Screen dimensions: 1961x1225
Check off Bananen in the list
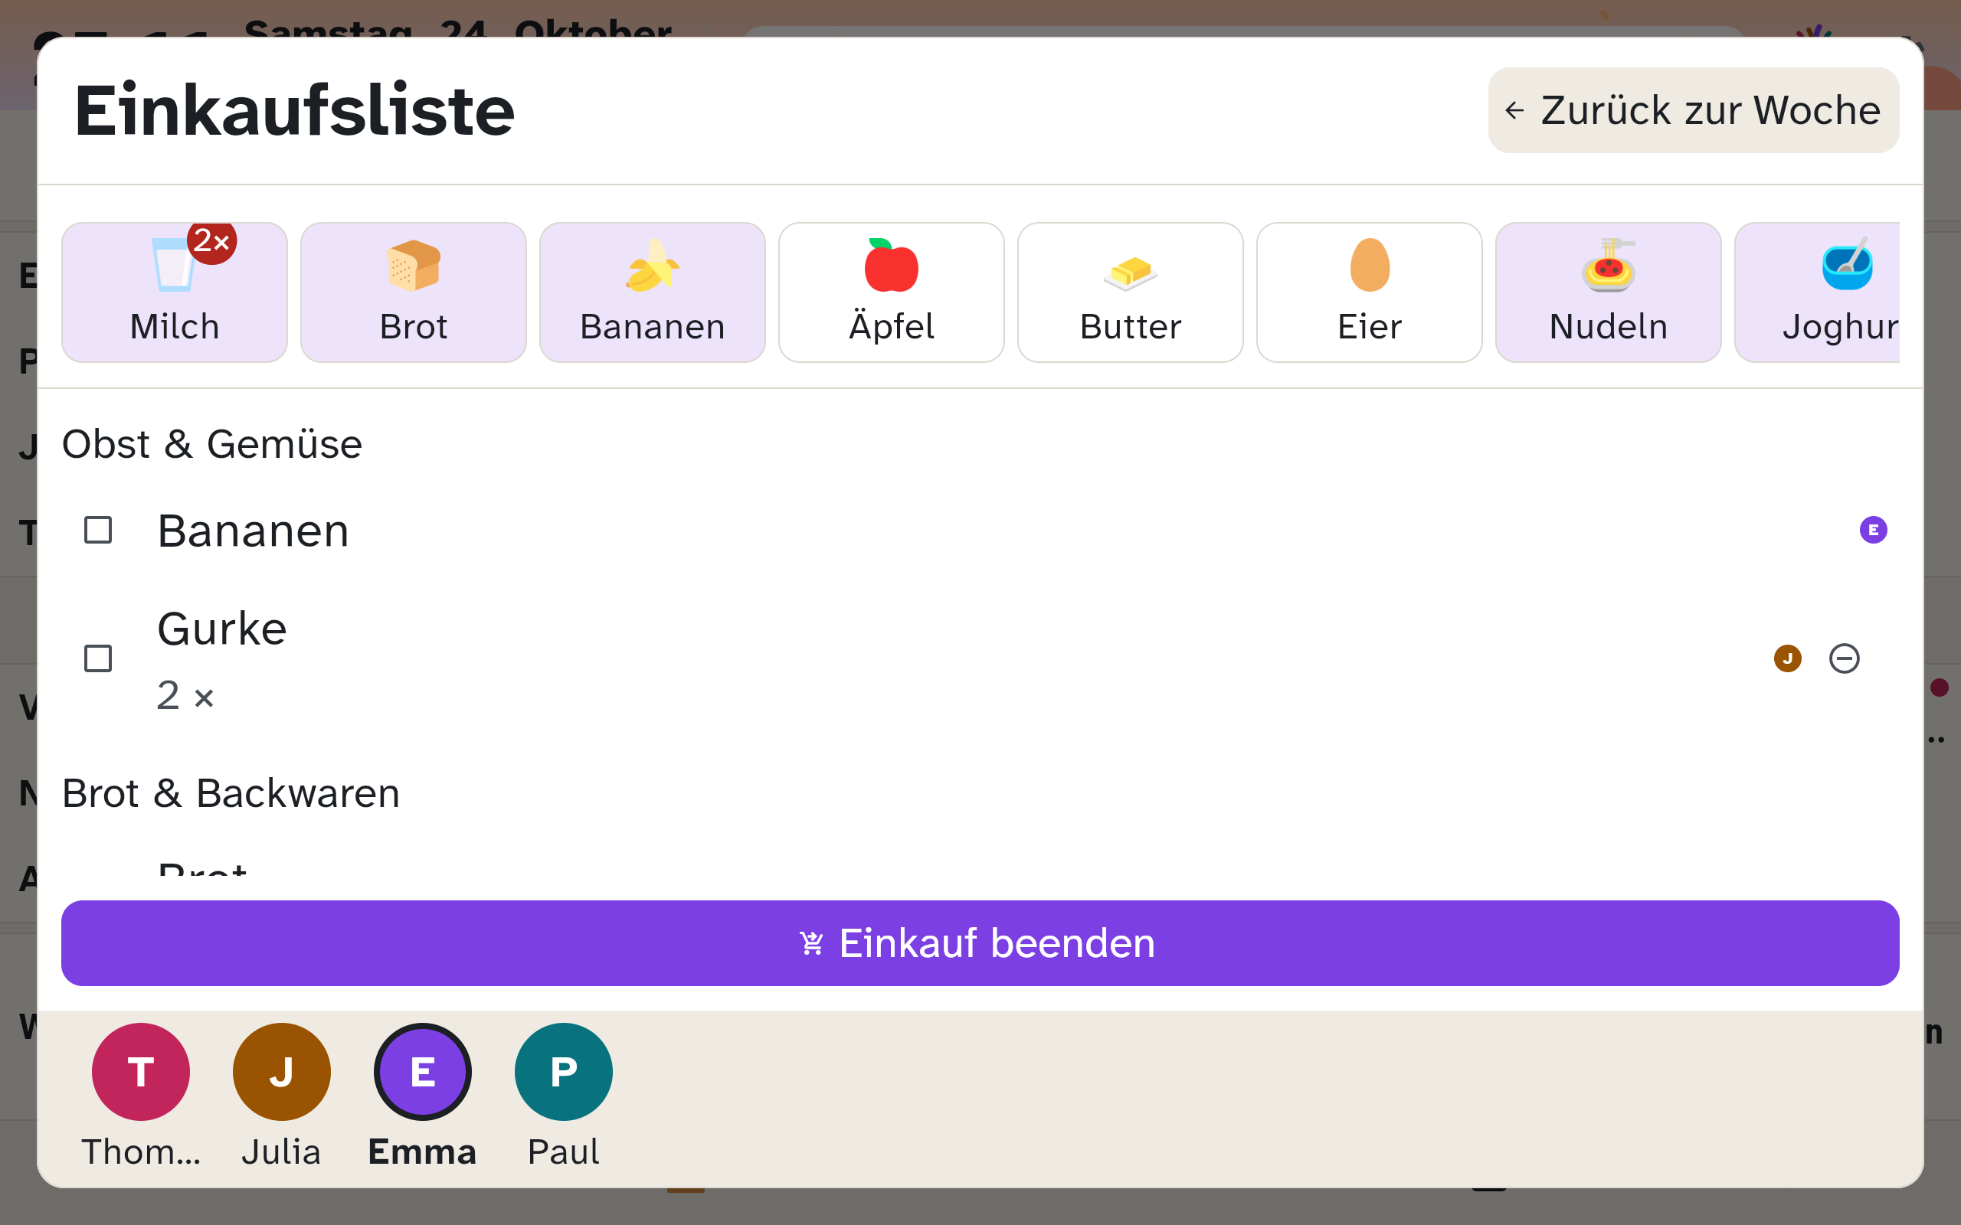(x=98, y=530)
